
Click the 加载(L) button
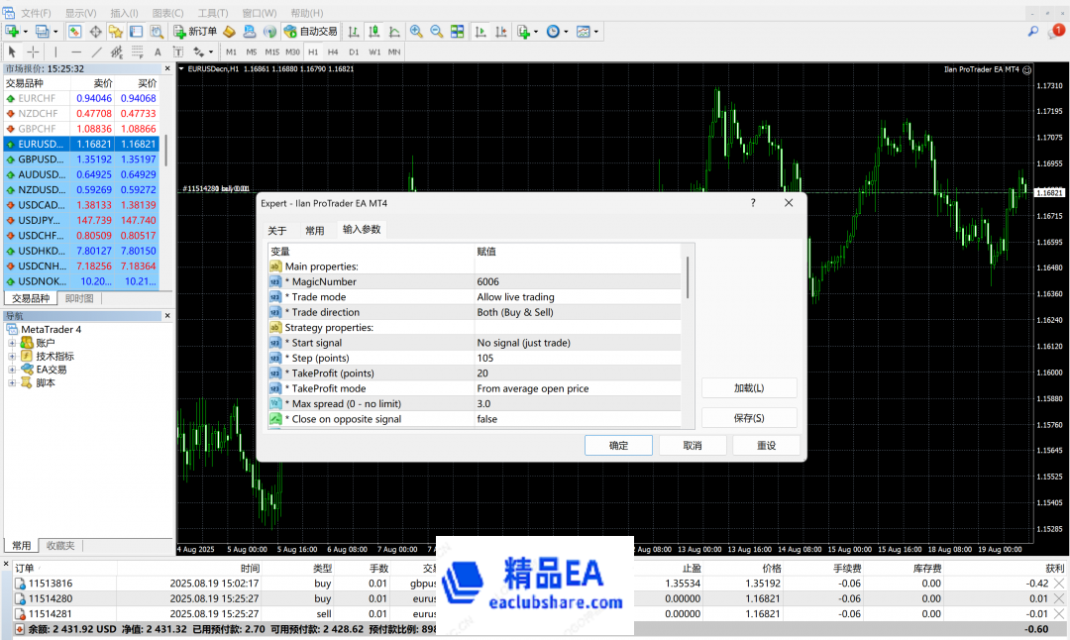click(749, 388)
